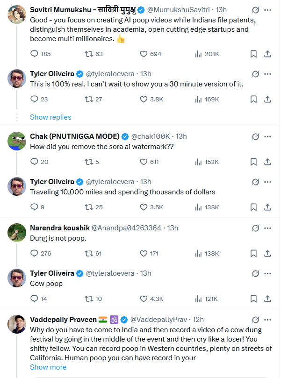Share Narendra koushik's 'Dung is not poop' tweet
The width and height of the screenshot is (281, 378).
pos(268,253)
